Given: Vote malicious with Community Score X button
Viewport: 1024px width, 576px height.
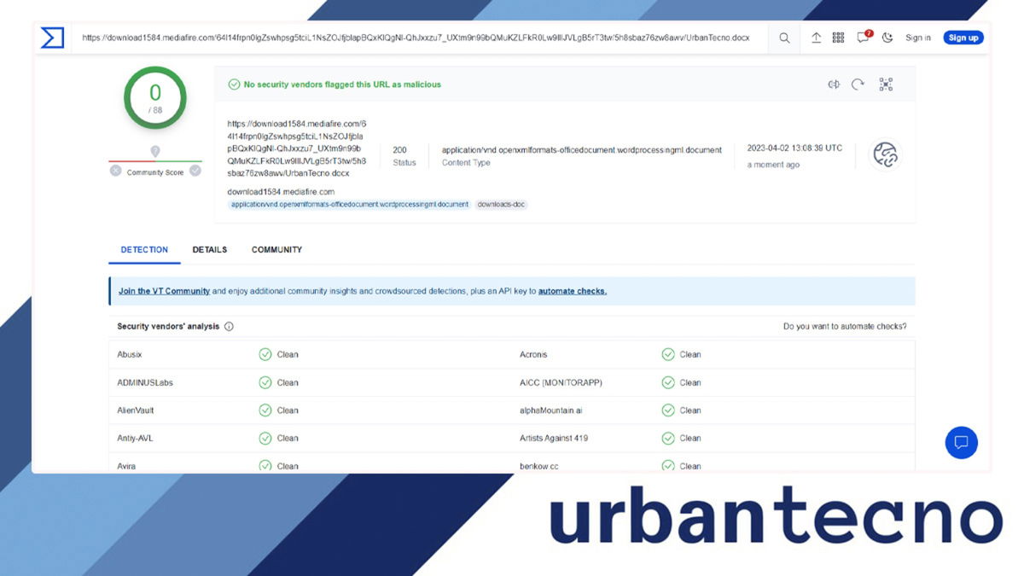Looking at the screenshot, I should coord(115,171).
